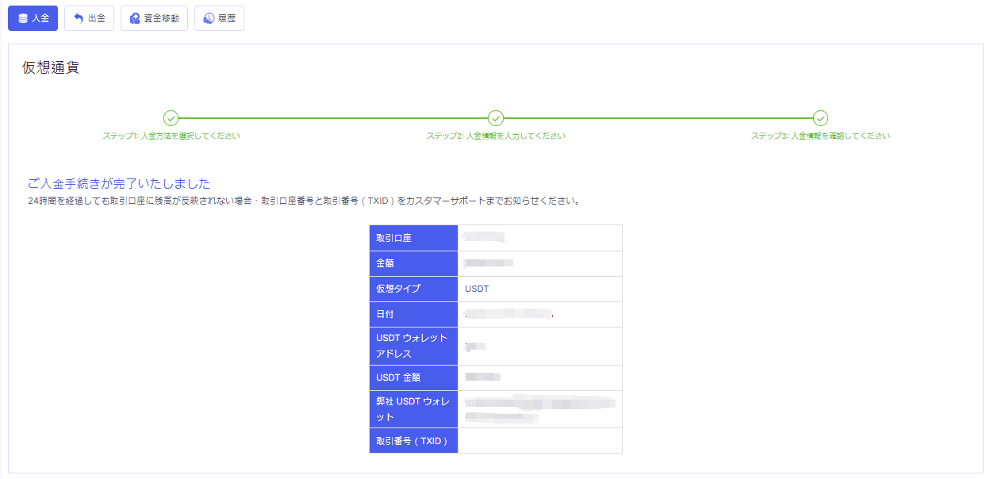Viewport: 990px width, 479px height.
Task: Click the USDT 金額 row header
Action: coord(413,377)
